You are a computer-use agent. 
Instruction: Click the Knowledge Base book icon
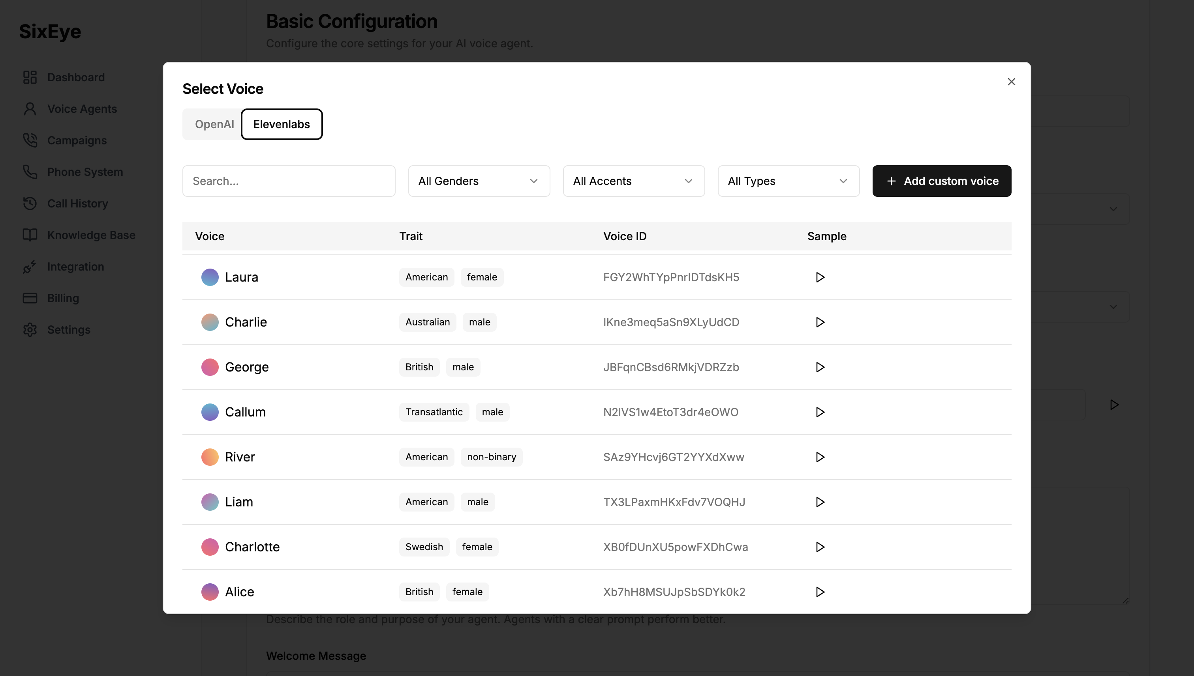[30, 235]
